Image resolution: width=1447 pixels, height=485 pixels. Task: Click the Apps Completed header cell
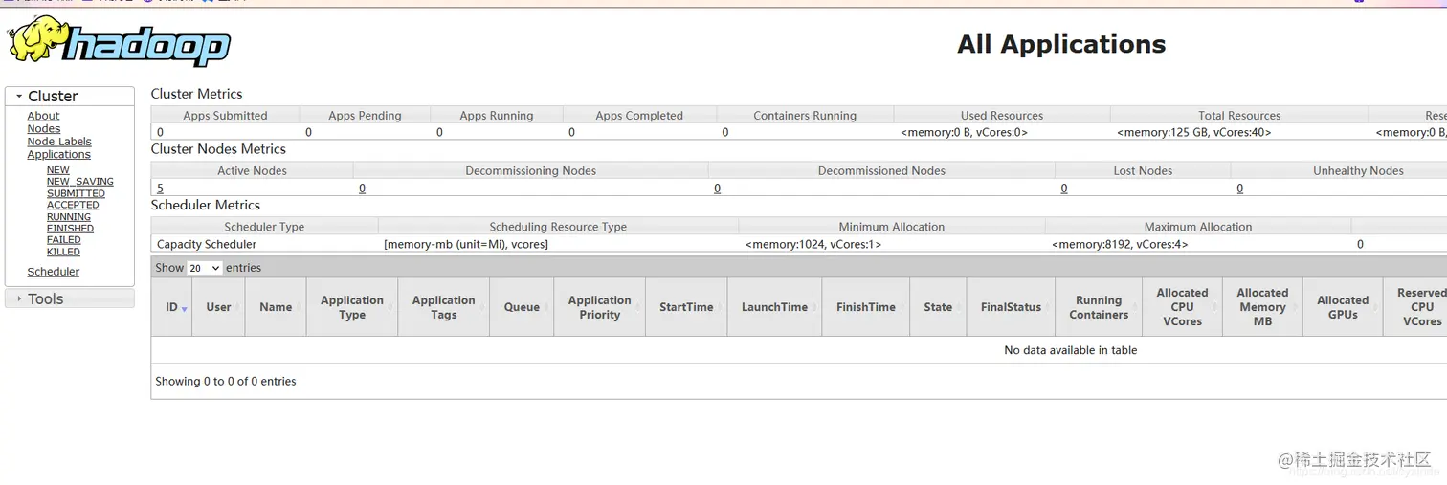639,116
